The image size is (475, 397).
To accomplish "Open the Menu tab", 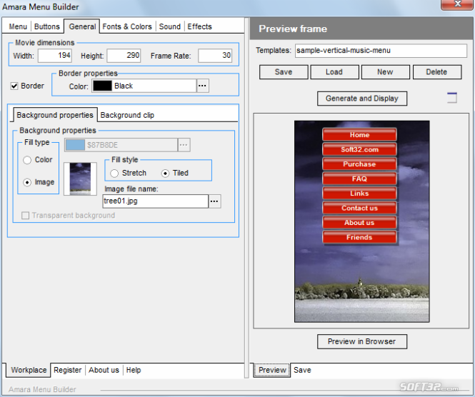I will 18,26.
